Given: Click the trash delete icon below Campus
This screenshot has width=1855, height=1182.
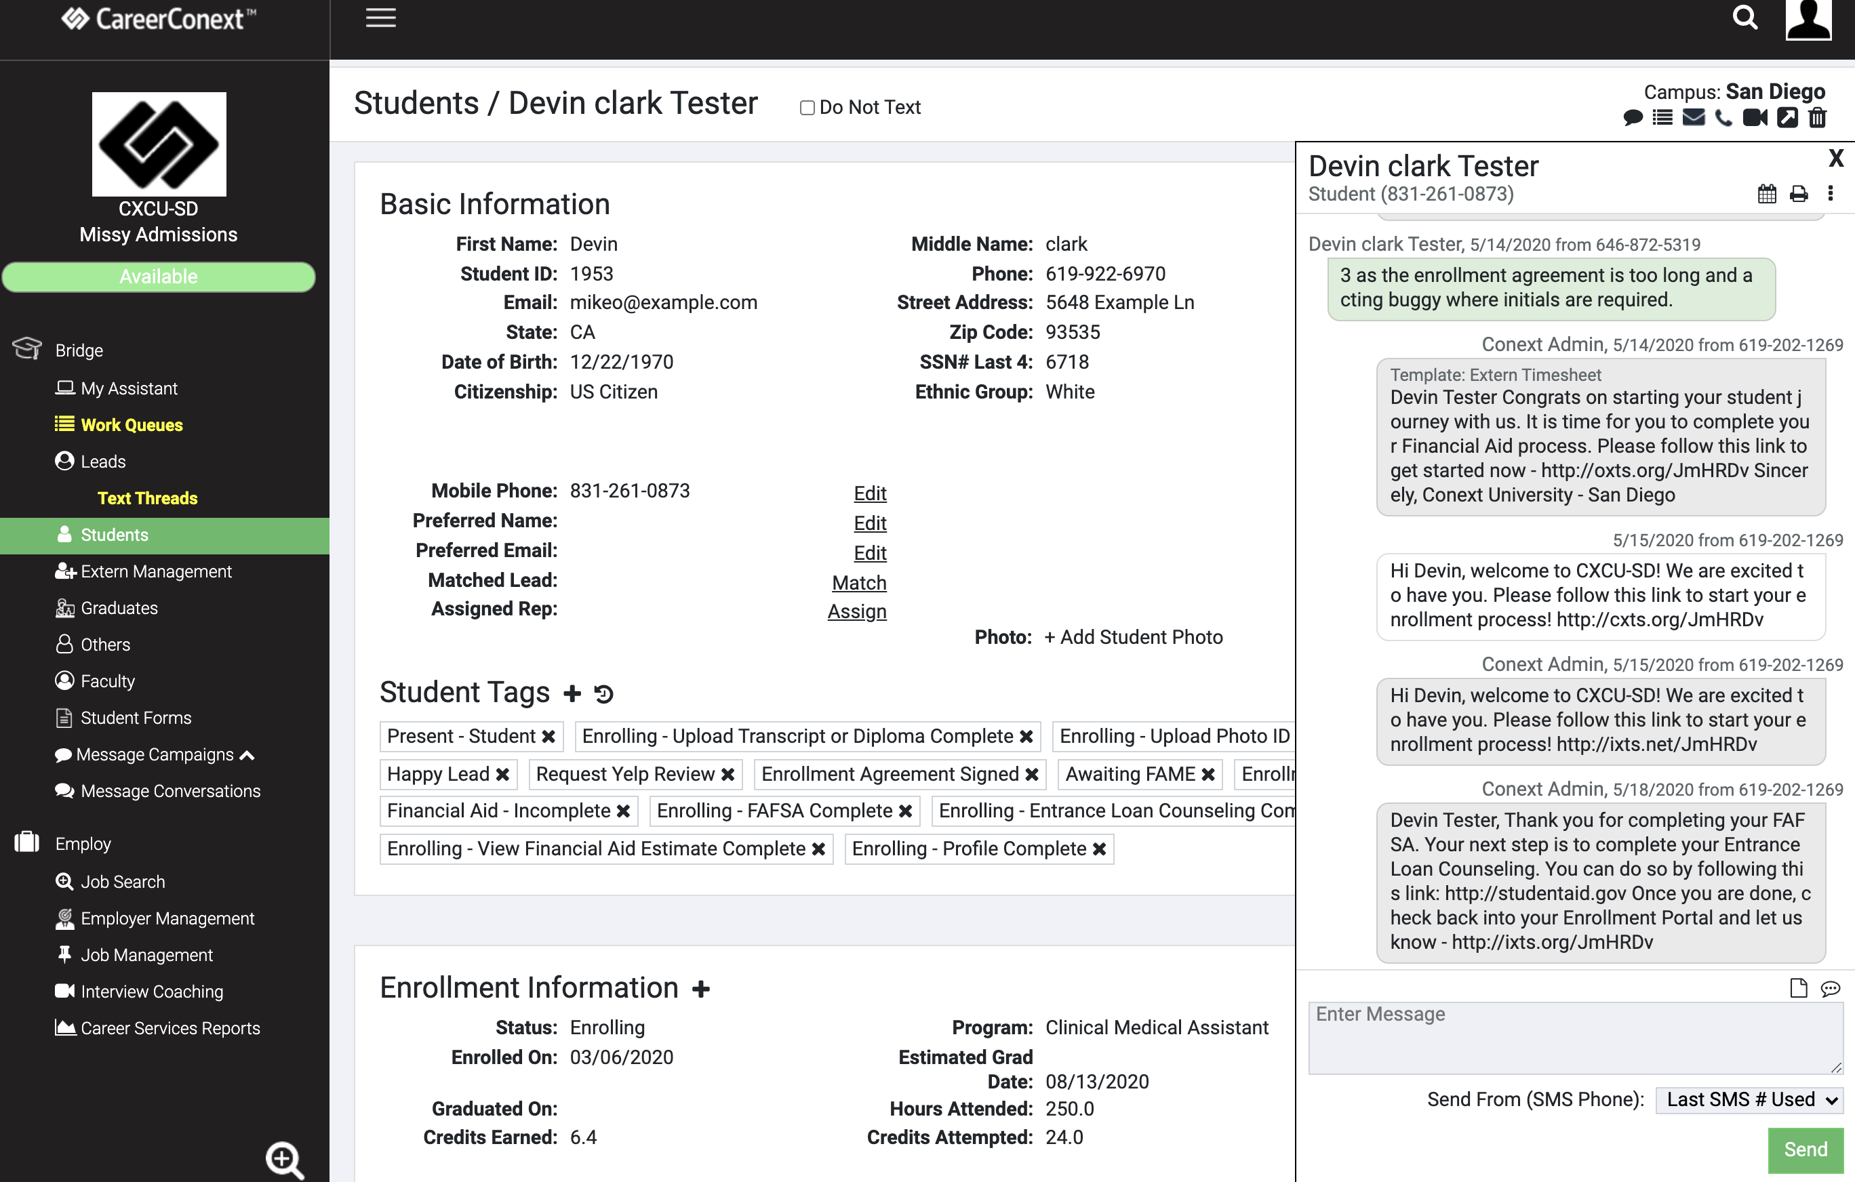Looking at the screenshot, I should coord(1817,118).
